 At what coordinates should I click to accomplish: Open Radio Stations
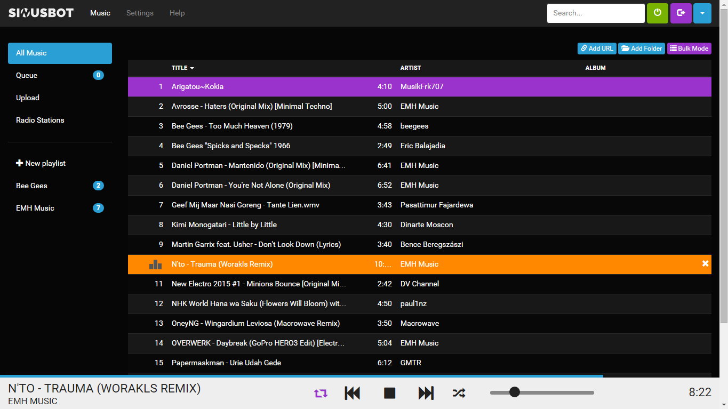click(60, 121)
